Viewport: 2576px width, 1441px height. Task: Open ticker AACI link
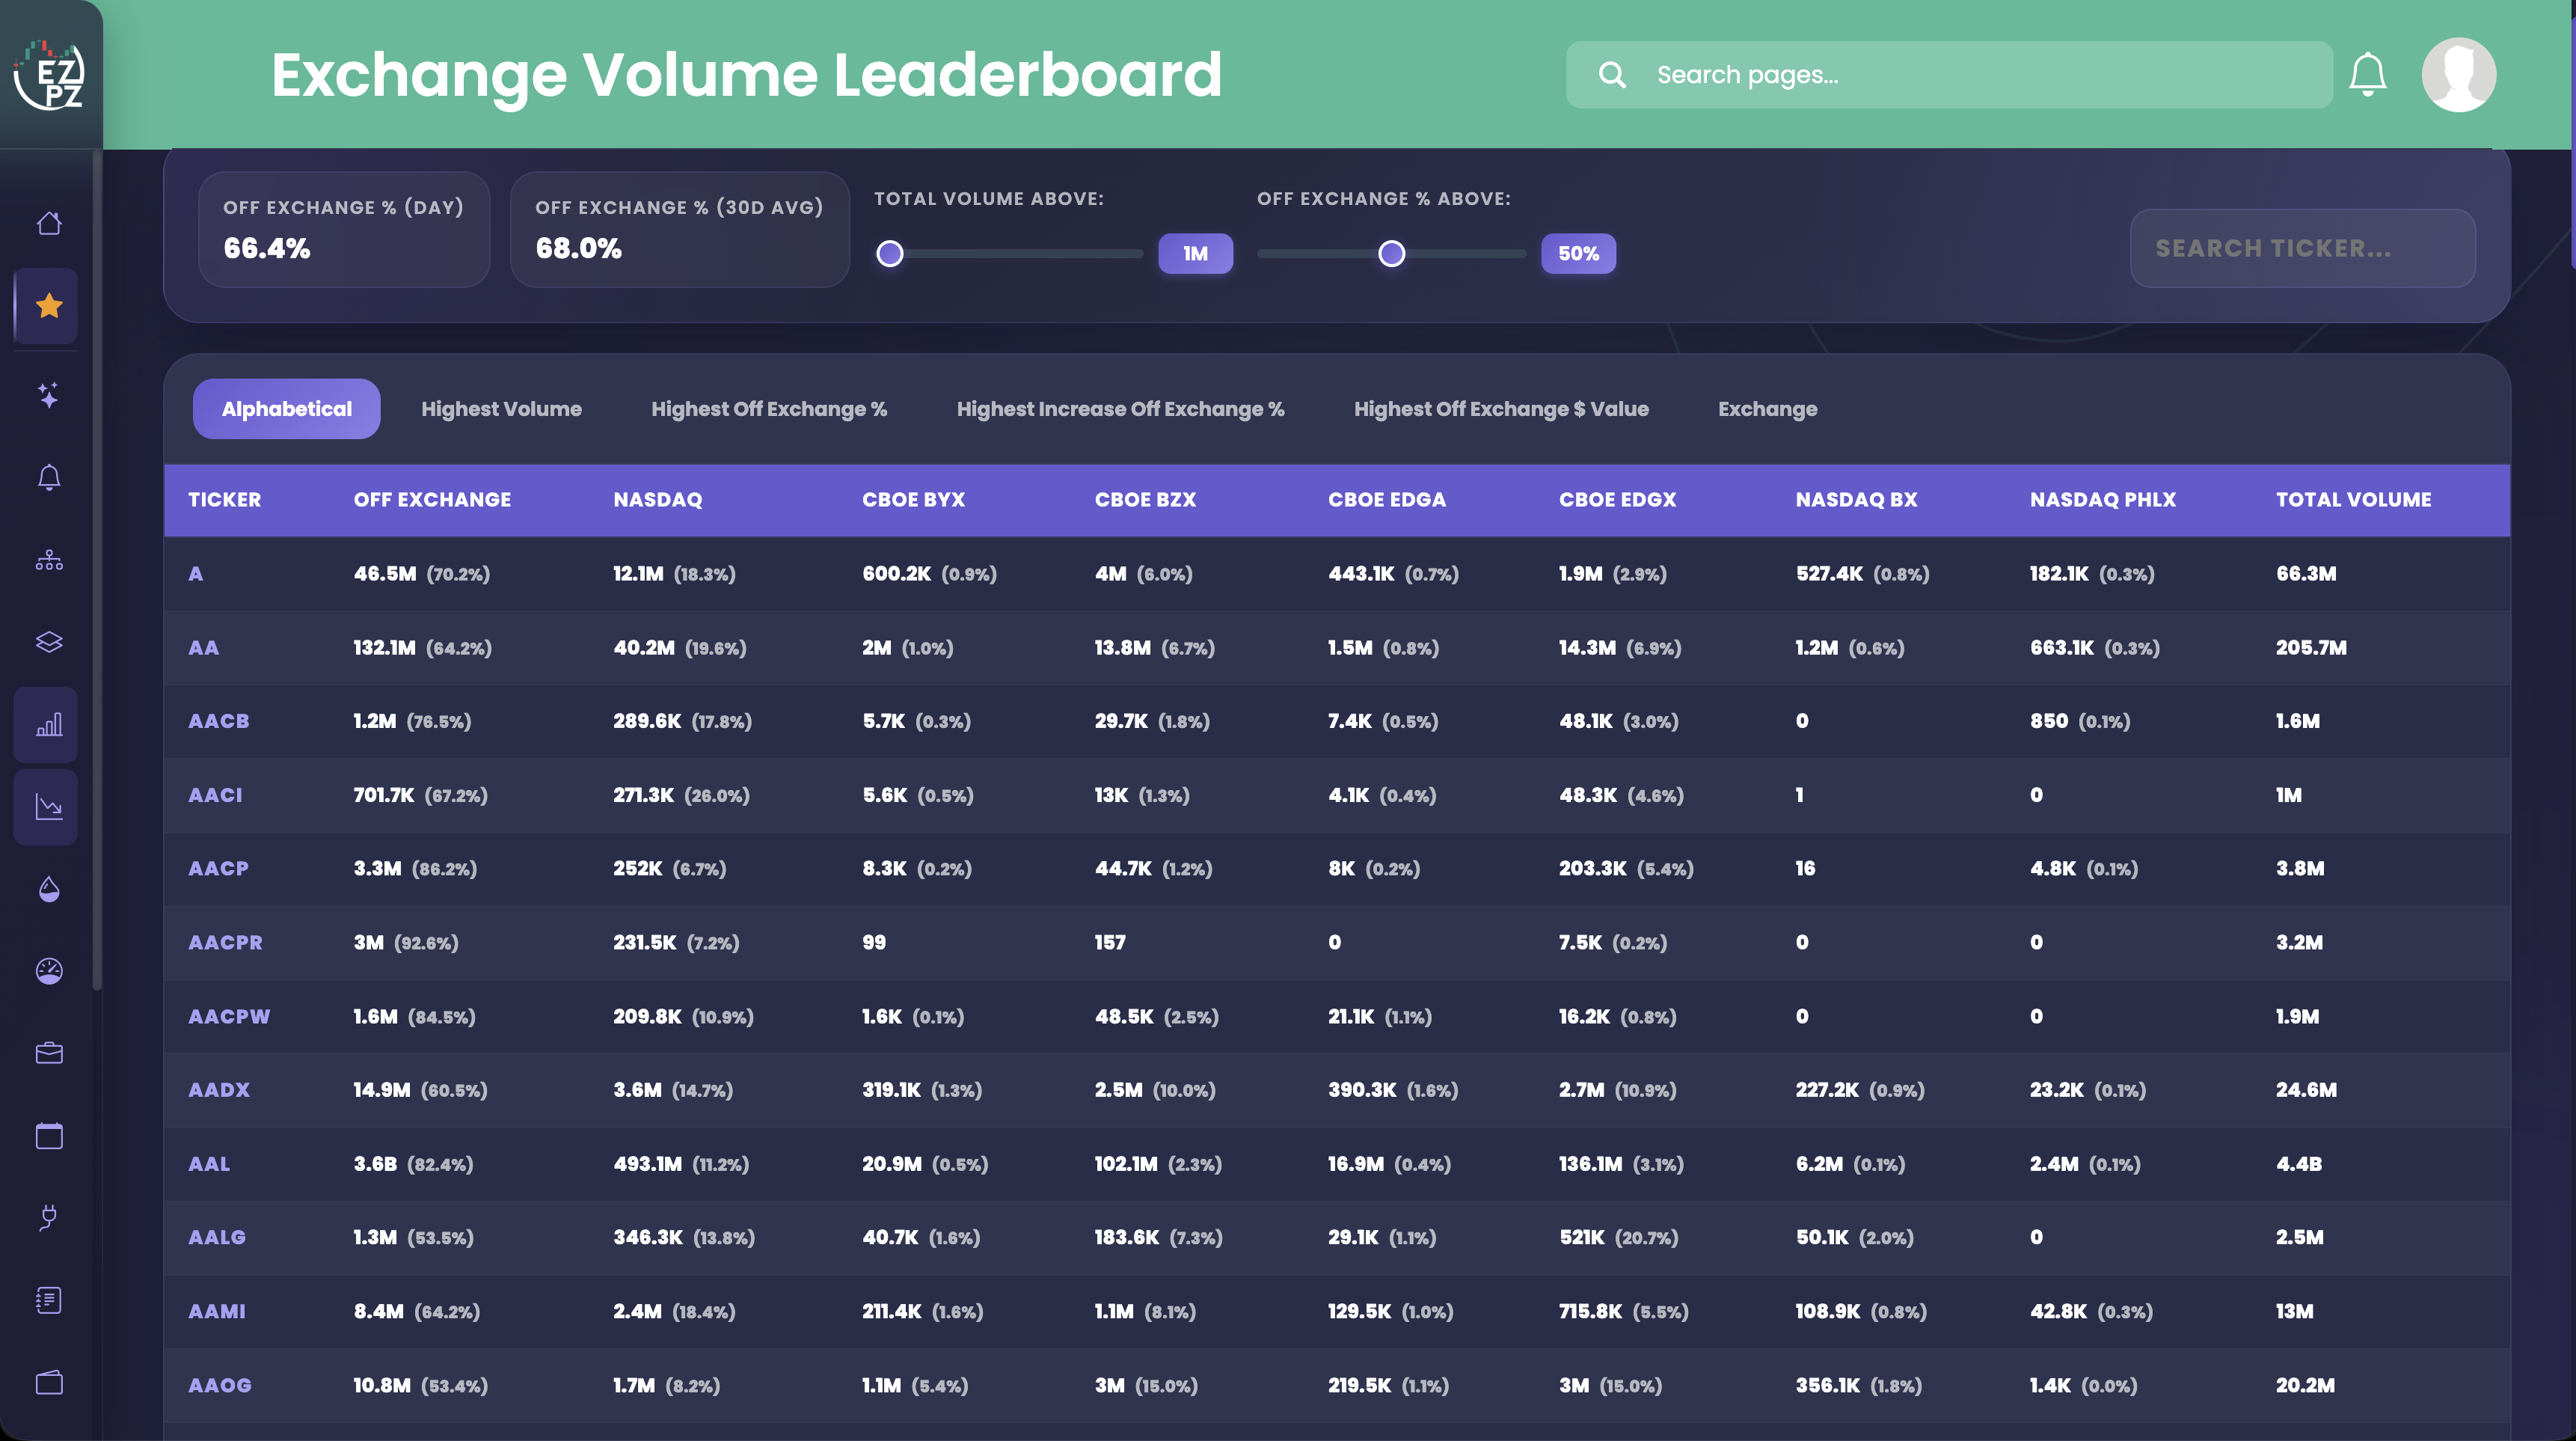(215, 795)
